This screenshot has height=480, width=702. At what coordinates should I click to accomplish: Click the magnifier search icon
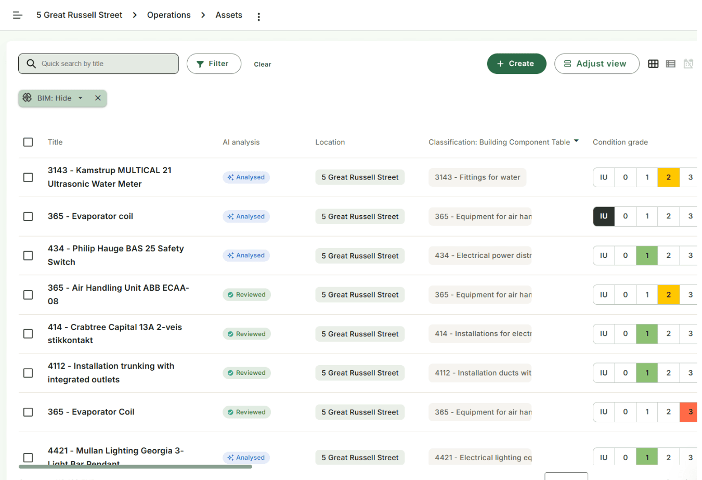pos(31,63)
